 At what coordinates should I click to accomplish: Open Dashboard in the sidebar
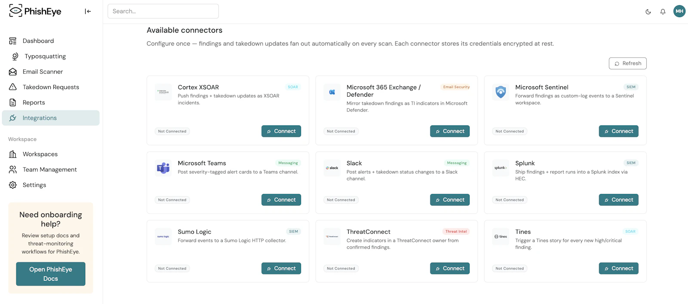(x=51, y=41)
